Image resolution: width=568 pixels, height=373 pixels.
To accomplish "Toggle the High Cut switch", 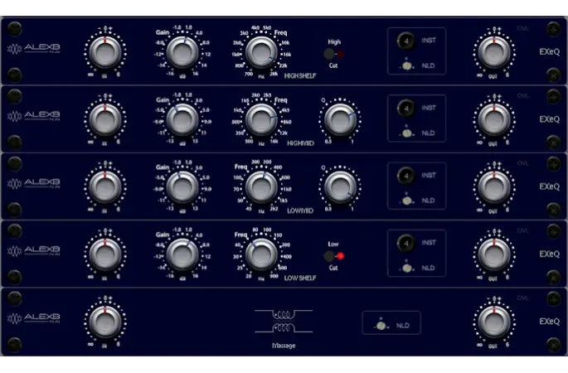I will coord(329,54).
